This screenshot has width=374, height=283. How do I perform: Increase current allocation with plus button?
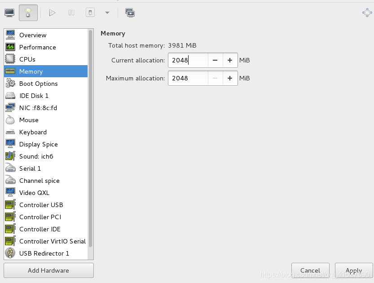click(x=230, y=60)
